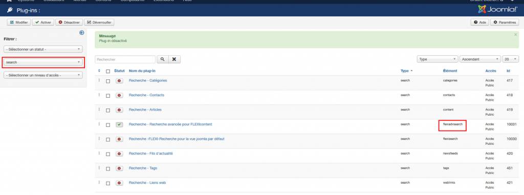Viewport: 524px width, 195px height.
Task: Enable the Recherche - Articles plugin status icon
Action: click(120, 110)
